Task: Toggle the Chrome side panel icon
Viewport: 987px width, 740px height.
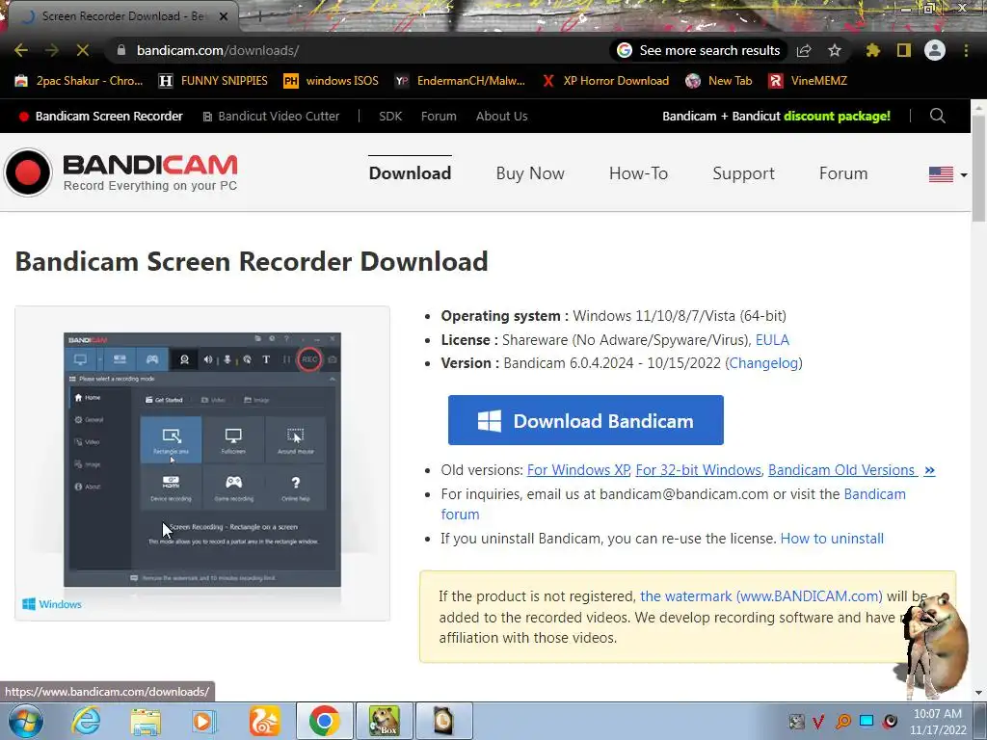Action: [904, 50]
